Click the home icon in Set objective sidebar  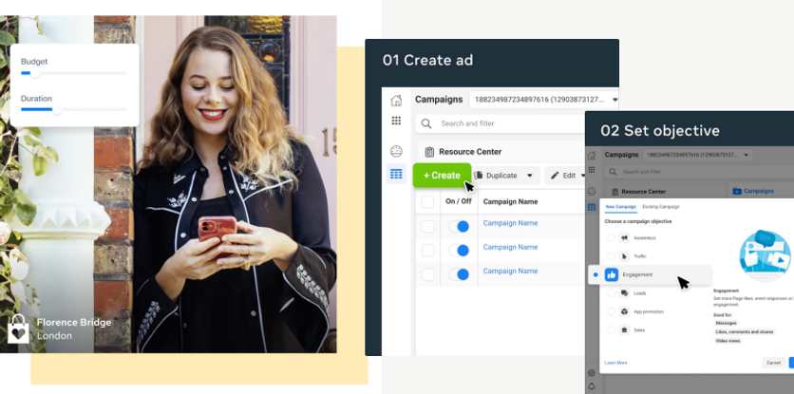coord(592,156)
